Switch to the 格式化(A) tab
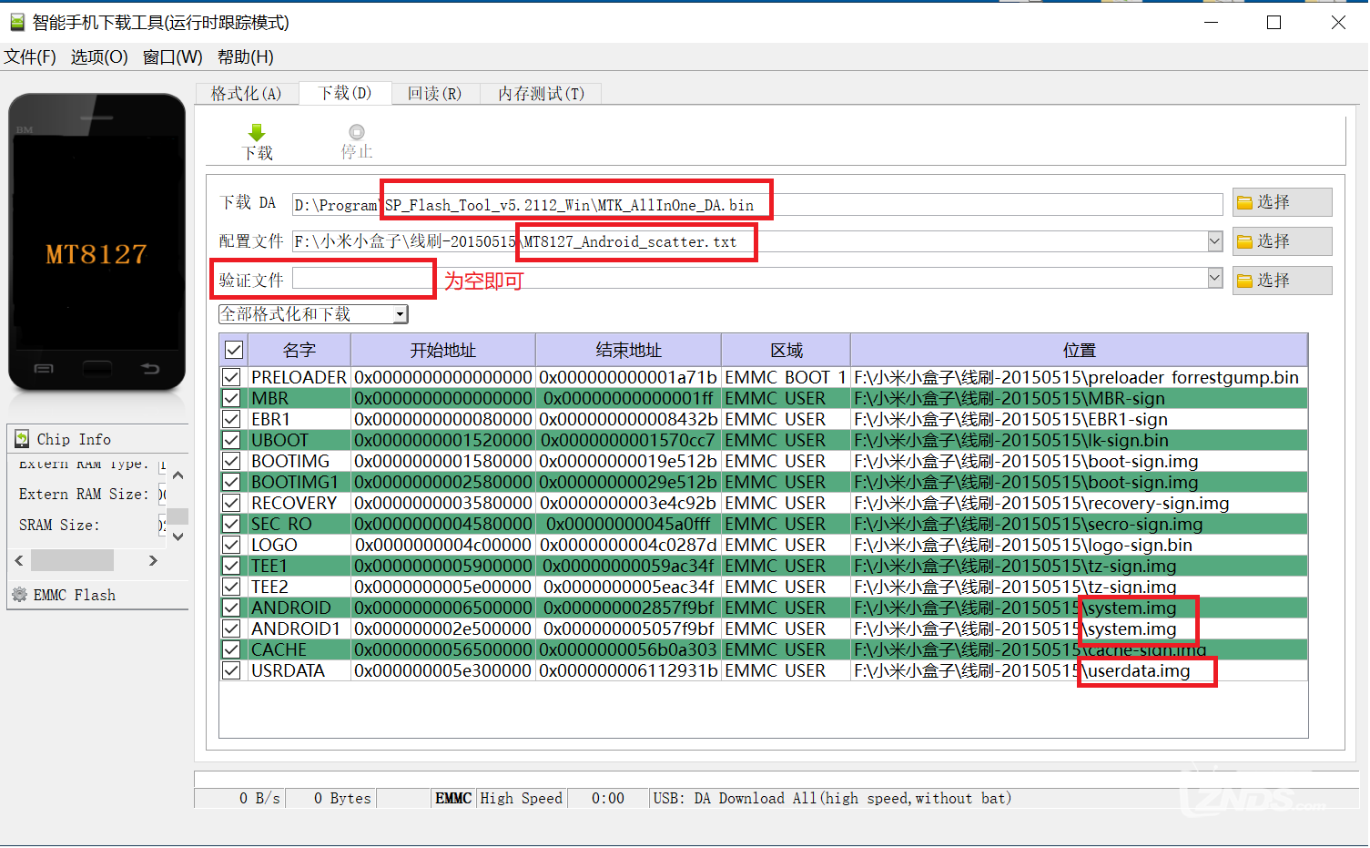Screen dimensions: 1370x848 click(246, 94)
